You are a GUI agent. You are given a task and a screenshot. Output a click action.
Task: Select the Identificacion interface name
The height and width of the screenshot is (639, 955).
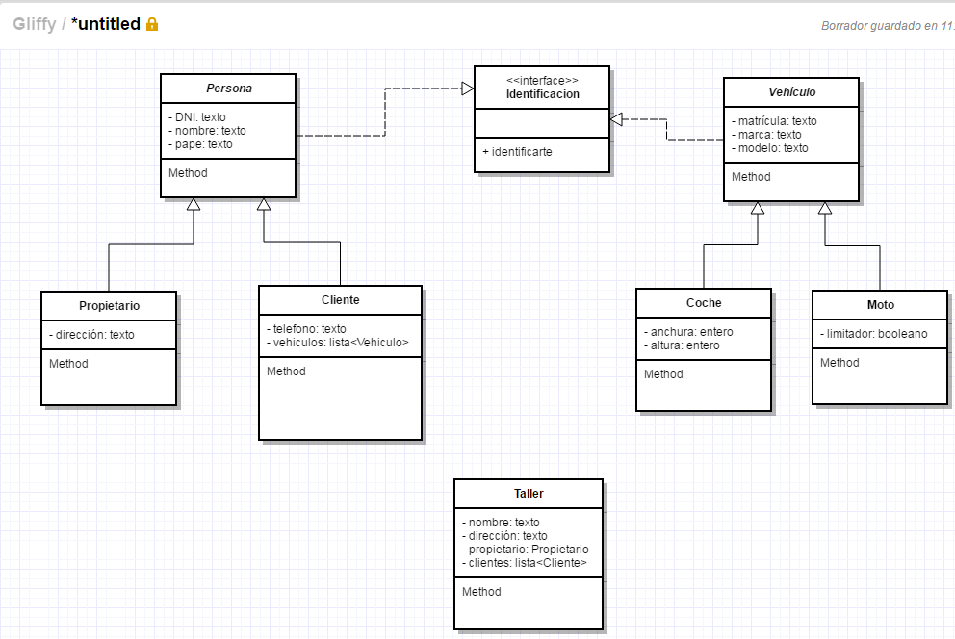coord(543,94)
